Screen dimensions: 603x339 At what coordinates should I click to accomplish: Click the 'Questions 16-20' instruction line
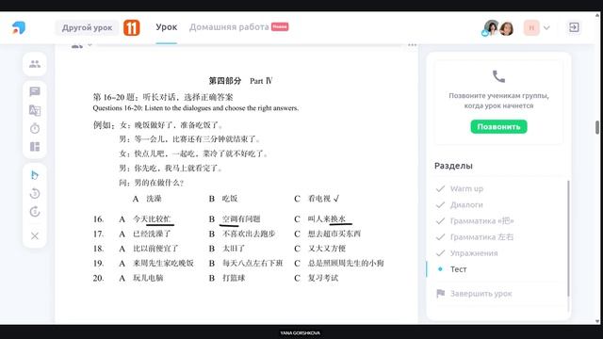pos(195,108)
